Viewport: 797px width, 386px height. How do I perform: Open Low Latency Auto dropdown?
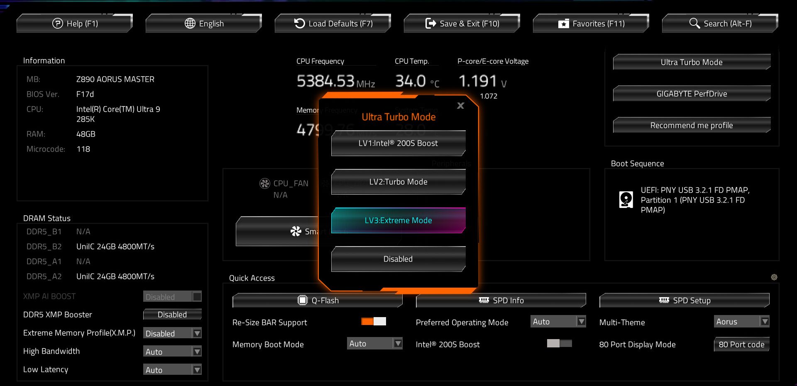pyautogui.click(x=172, y=369)
